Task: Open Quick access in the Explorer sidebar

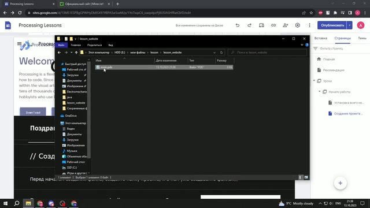Action: 73,64
